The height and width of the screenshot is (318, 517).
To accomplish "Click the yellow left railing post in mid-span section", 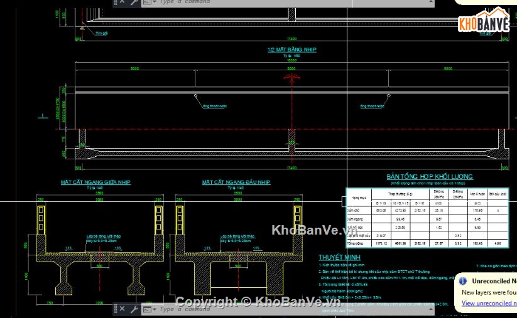I will point(41,220).
